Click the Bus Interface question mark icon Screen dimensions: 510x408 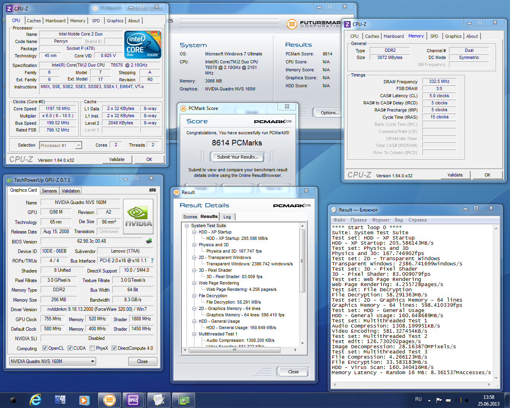(152, 261)
